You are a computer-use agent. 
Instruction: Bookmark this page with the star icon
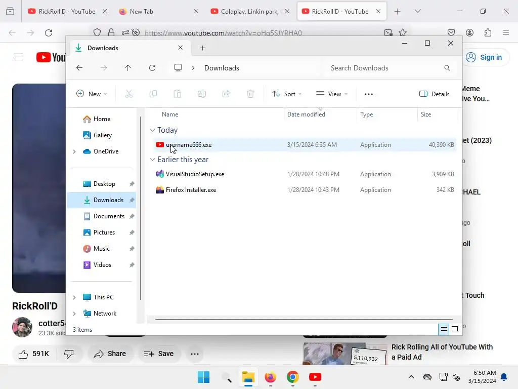coord(402,32)
